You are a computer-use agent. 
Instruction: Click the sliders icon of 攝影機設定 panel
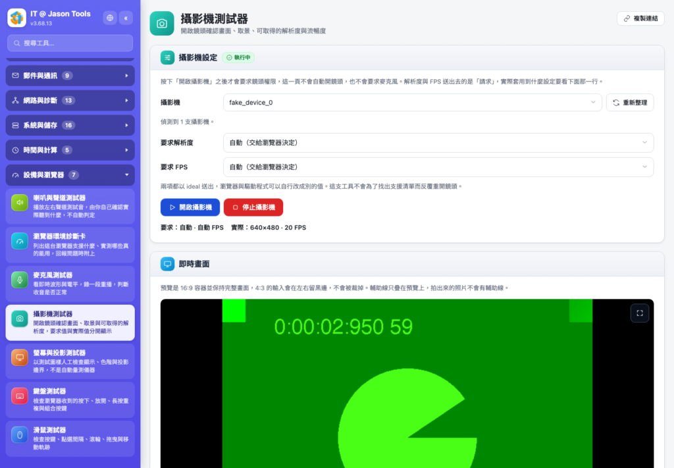168,57
